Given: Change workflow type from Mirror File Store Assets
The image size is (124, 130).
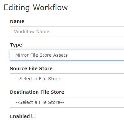Looking at the screenshot, I should 67,55.
